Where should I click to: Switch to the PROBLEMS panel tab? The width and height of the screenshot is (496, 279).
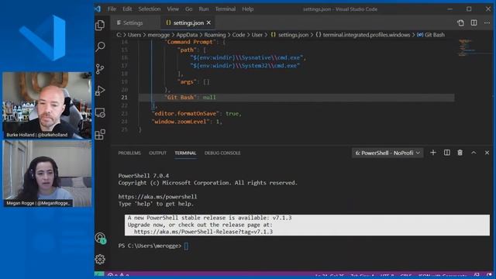(129, 153)
